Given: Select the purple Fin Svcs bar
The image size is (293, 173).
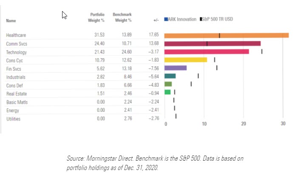Looking at the screenshot, I should (x=175, y=68).
